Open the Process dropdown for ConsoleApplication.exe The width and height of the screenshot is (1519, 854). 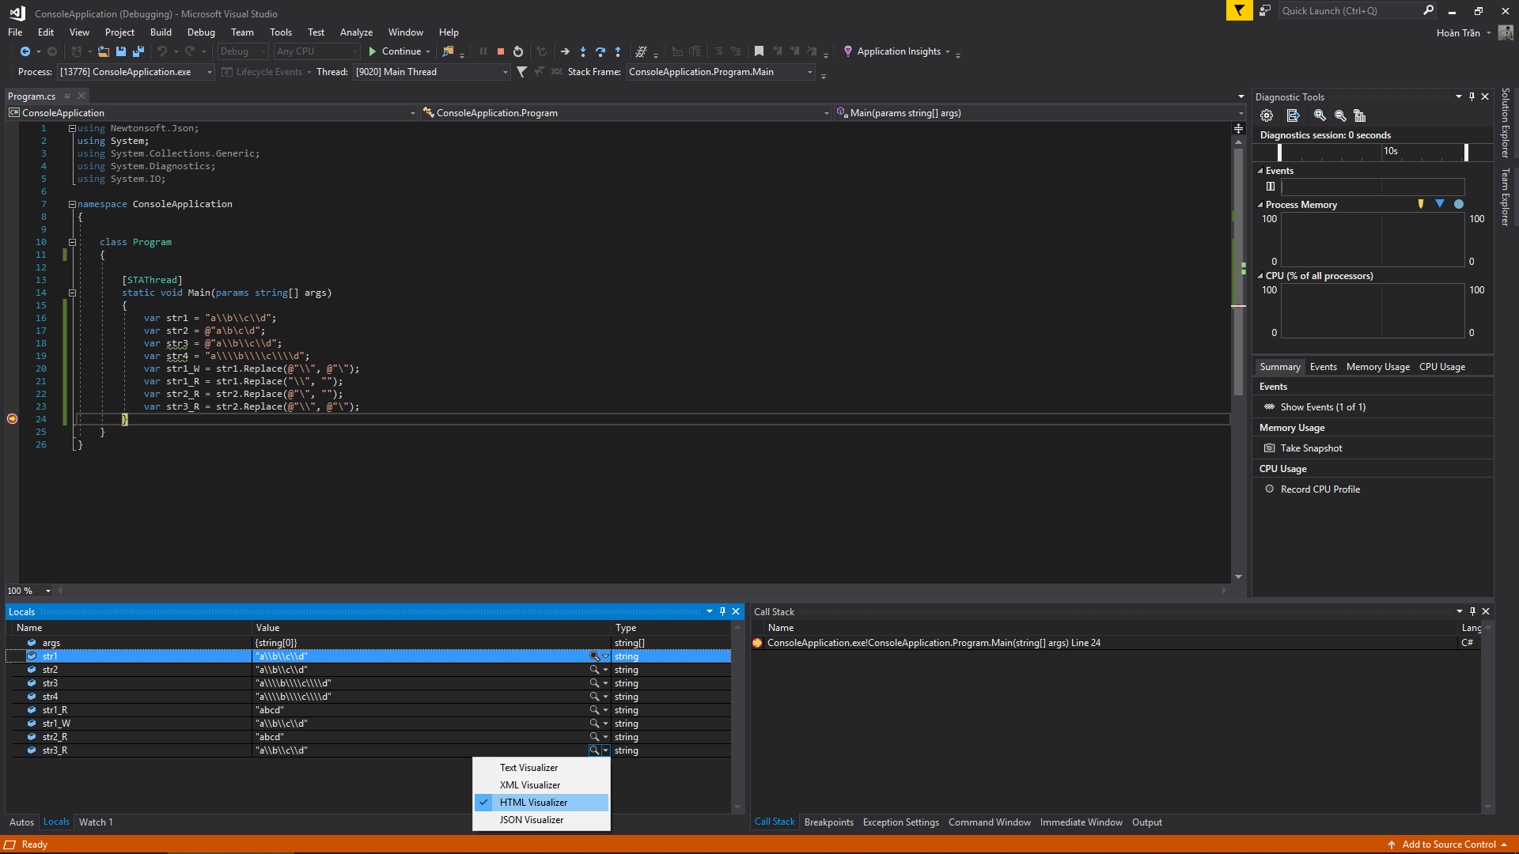210,72
